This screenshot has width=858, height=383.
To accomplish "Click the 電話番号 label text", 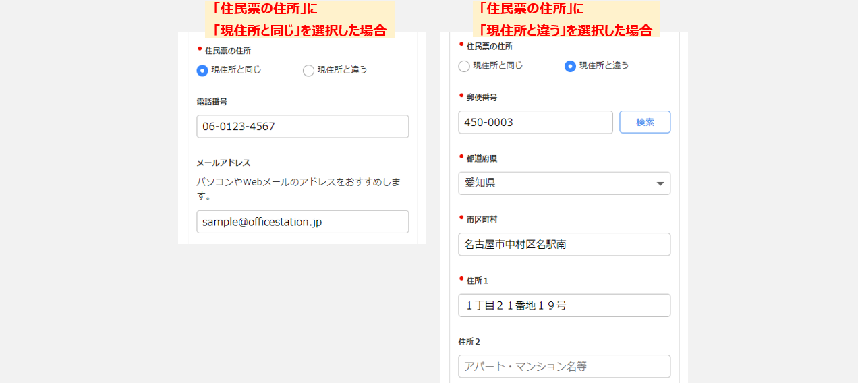I will [x=212, y=102].
